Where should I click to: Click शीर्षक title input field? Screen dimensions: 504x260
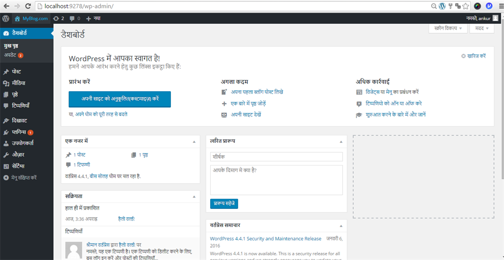277,157
